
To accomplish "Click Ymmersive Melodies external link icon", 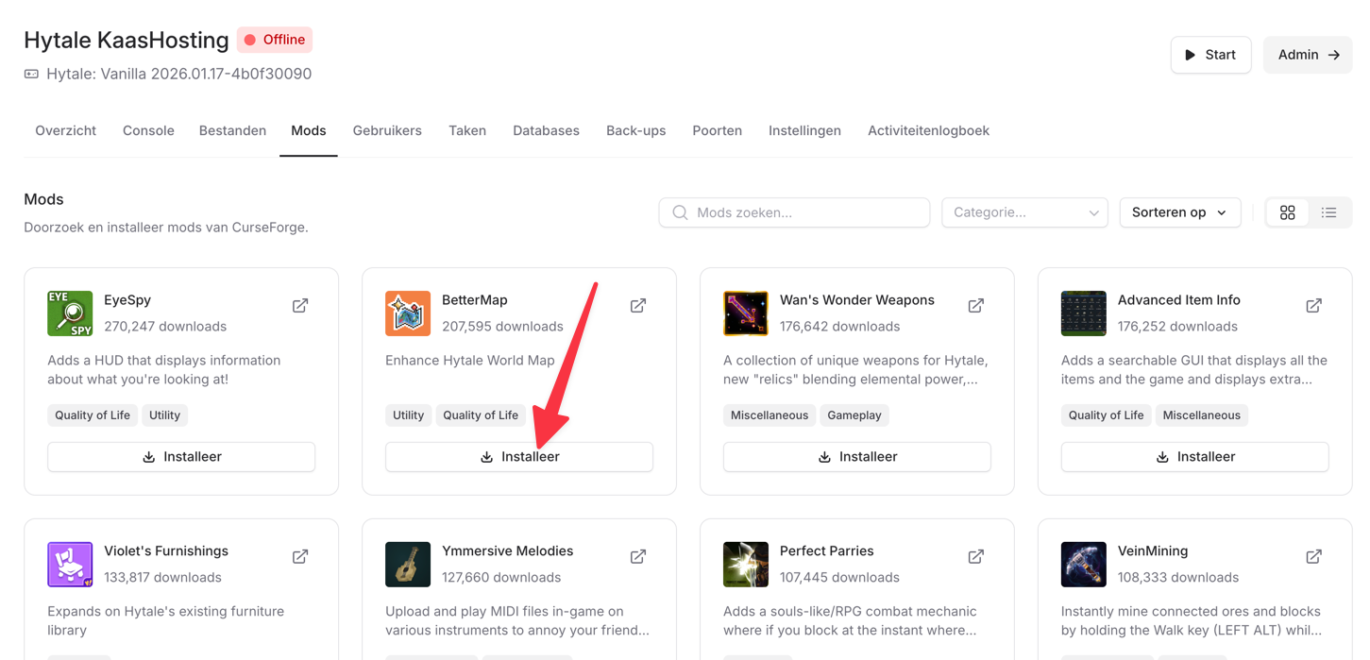I will click(638, 557).
